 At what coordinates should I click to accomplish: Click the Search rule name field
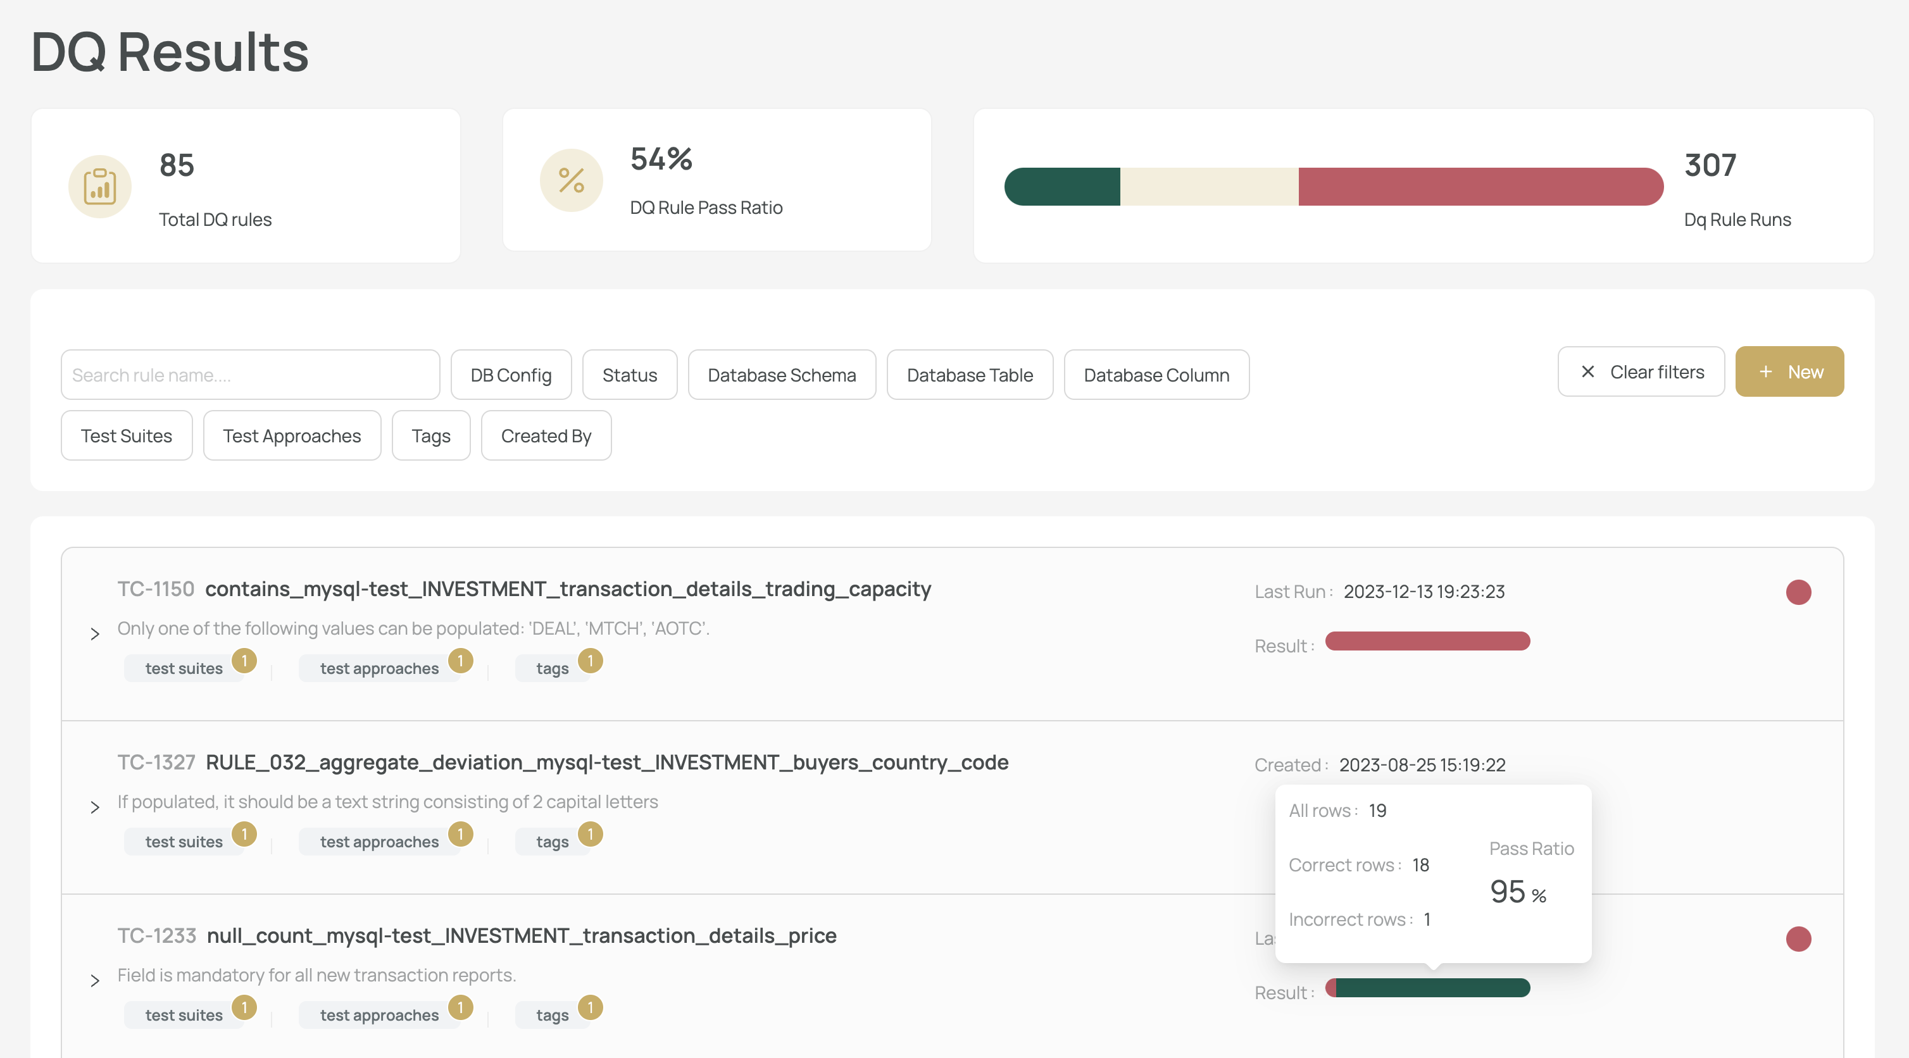251,375
